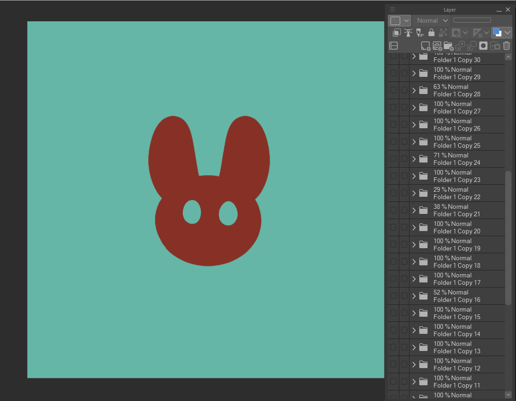Expand Folder 1 Copy 28 chevron
Viewport: 516px width, 401px height.
pos(414,90)
